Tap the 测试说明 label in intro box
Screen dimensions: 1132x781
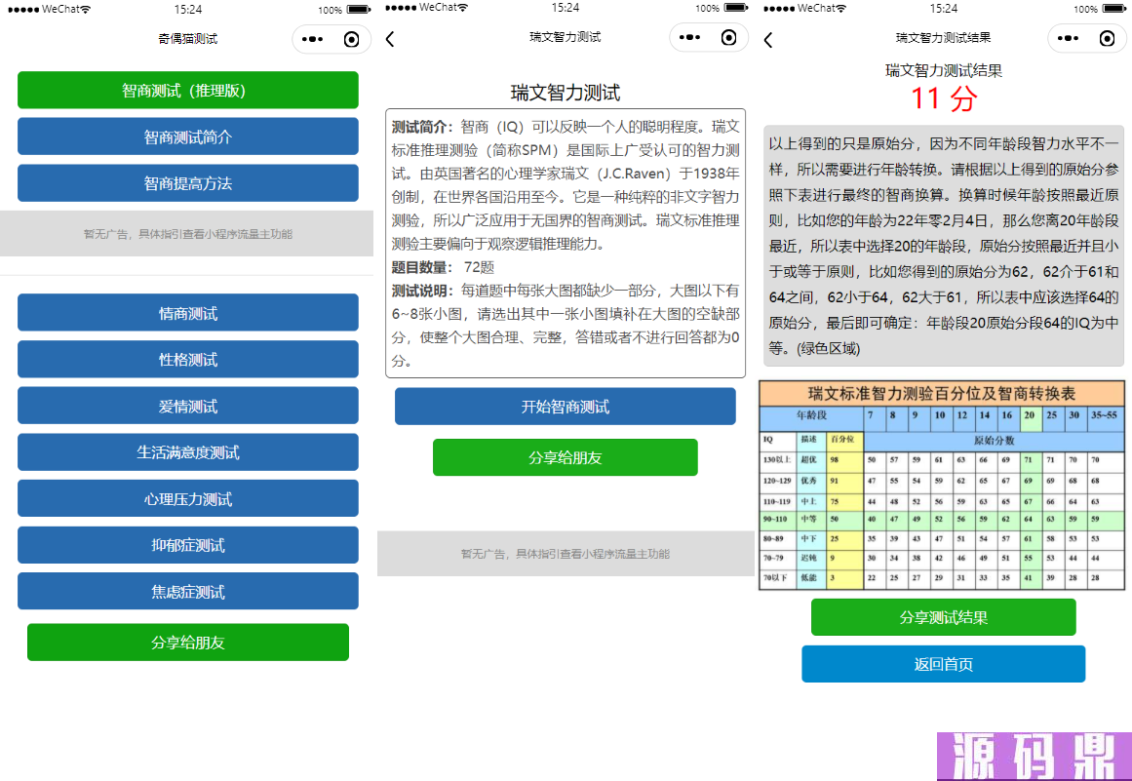[x=422, y=291]
